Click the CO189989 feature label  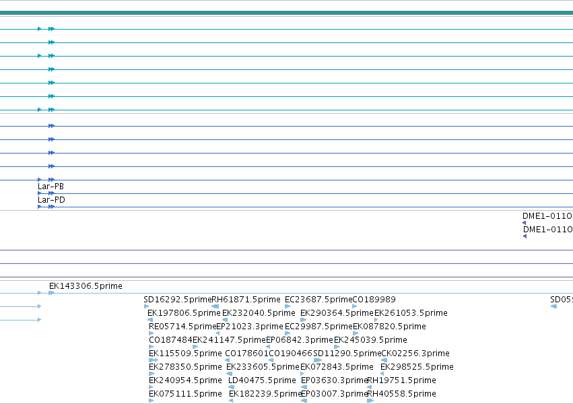coord(374,300)
